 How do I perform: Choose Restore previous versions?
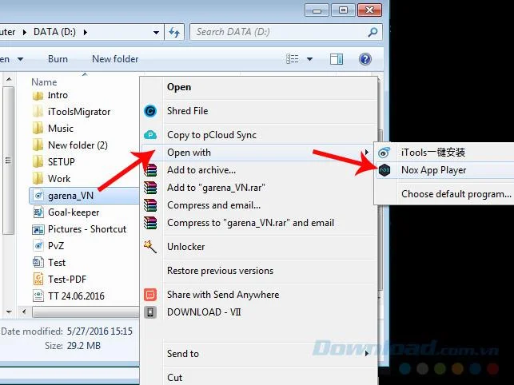coord(220,271)
